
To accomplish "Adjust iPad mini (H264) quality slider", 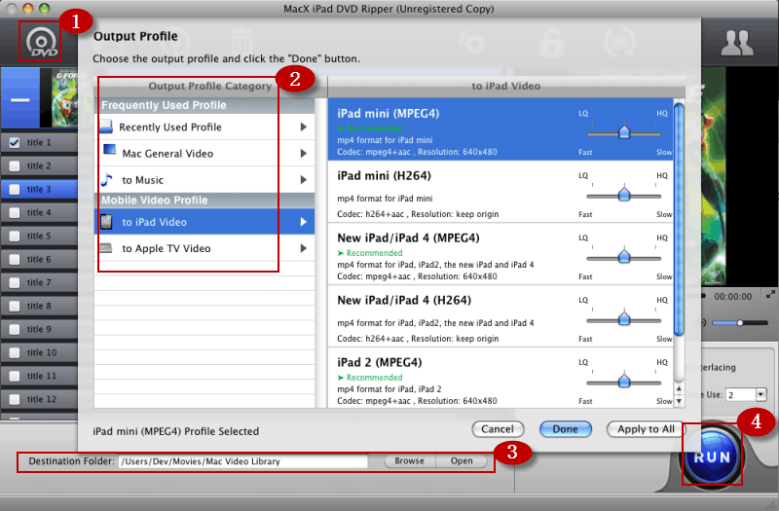I will point(624,195).
